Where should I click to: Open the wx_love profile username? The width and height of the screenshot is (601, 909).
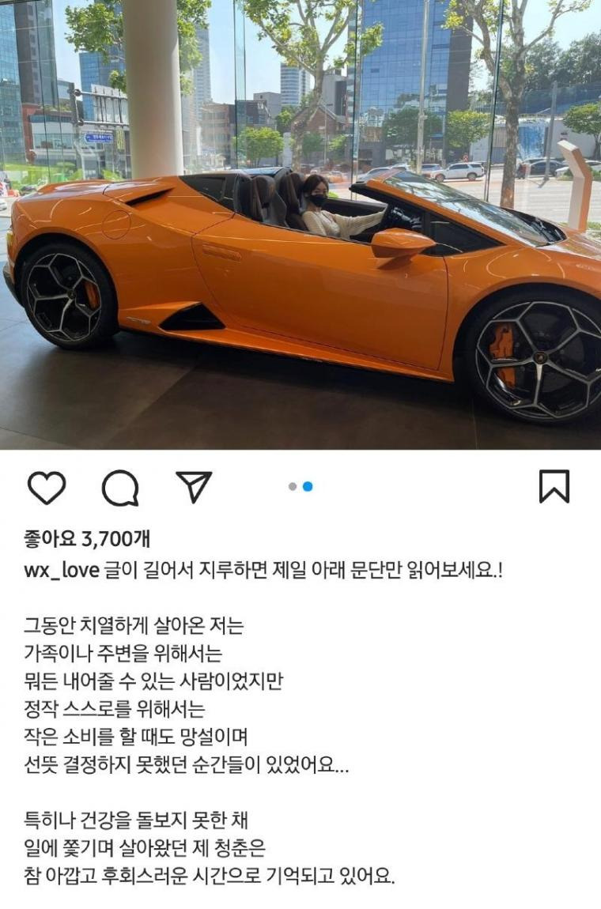coord(62,571)
